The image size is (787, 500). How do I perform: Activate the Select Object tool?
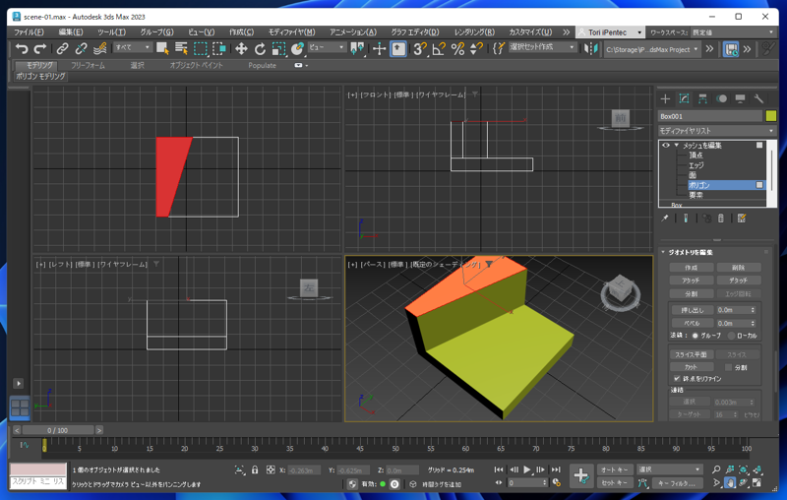click(162, 48)
